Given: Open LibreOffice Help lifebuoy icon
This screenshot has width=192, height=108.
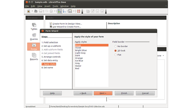Looking at the screenshot, I should pyautogui.click(x=79, y=11).
